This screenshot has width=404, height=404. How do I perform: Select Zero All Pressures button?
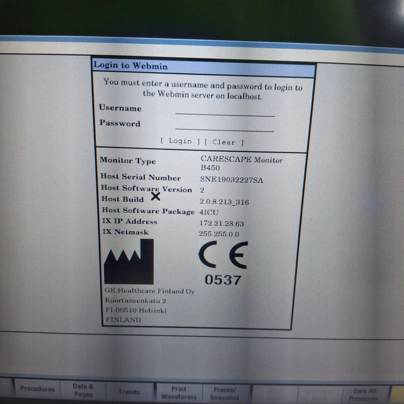click(364, 395)
